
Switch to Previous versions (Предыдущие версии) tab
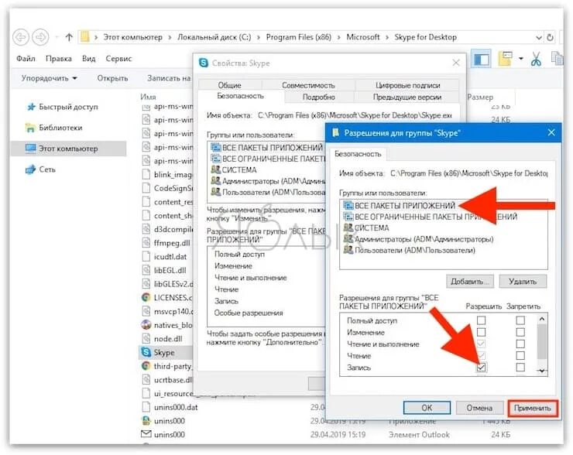[x=407, y=97]
